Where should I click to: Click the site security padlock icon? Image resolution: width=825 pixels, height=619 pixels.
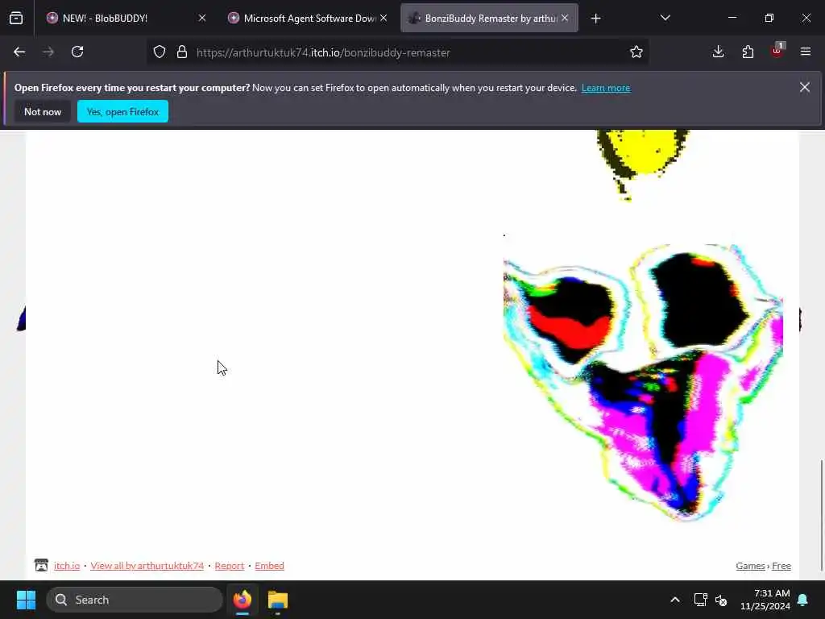pos(182,52)
